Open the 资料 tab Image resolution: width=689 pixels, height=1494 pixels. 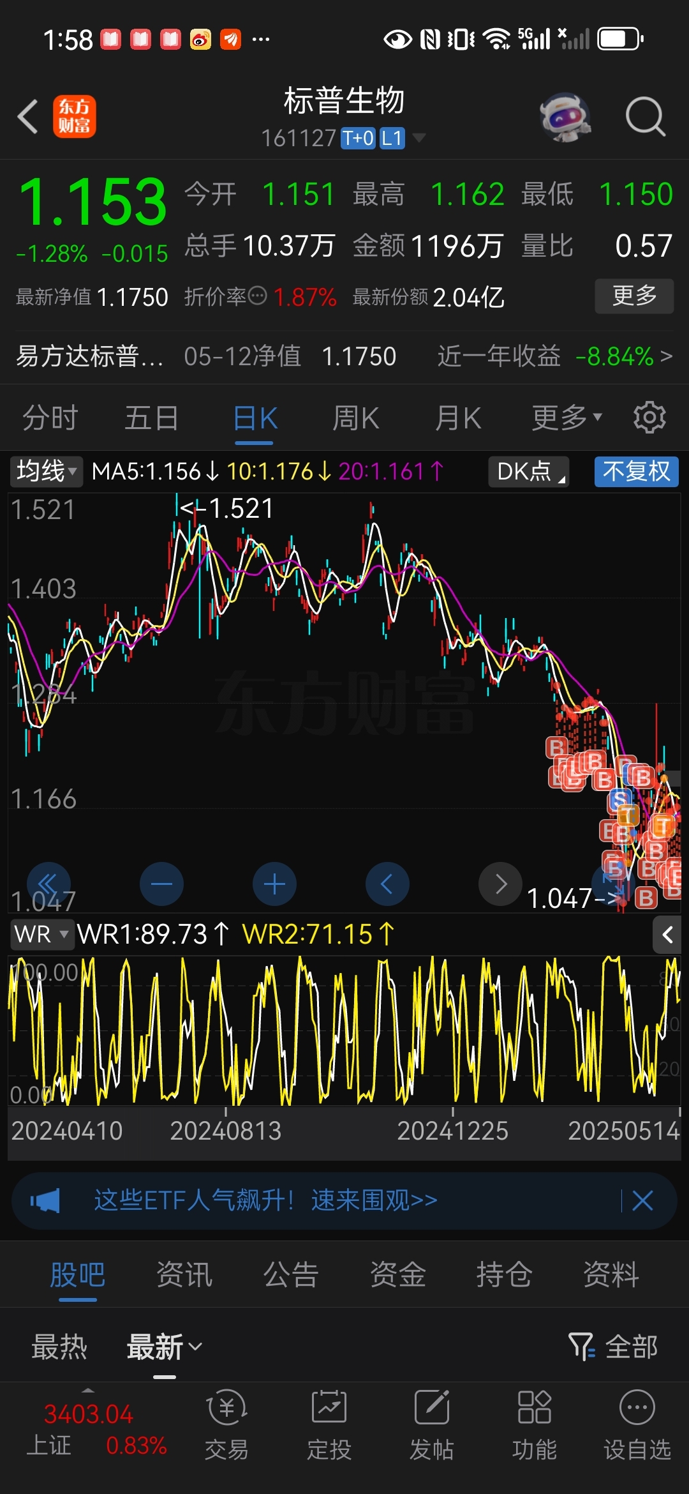tap(611, 1275)
